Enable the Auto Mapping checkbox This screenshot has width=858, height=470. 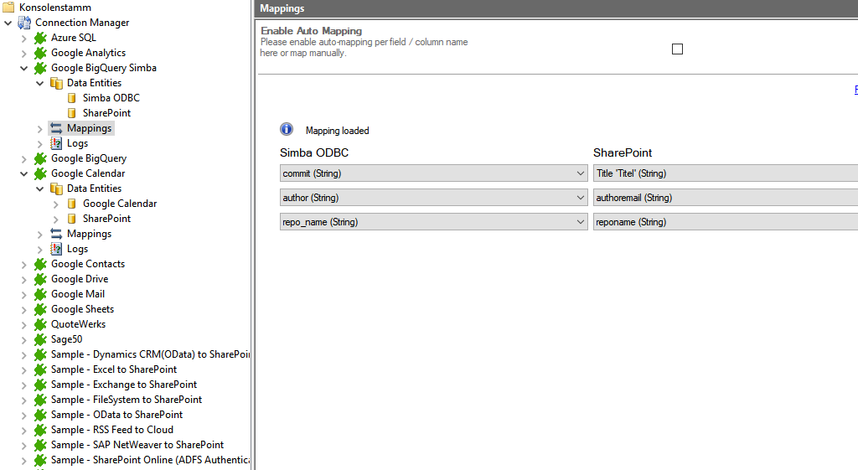click(x=677, y=49)
